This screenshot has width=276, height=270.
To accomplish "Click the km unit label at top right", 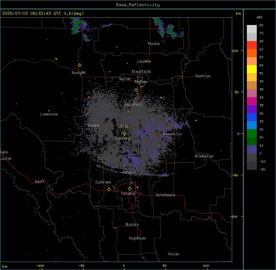I will click(x=239, y=13).
